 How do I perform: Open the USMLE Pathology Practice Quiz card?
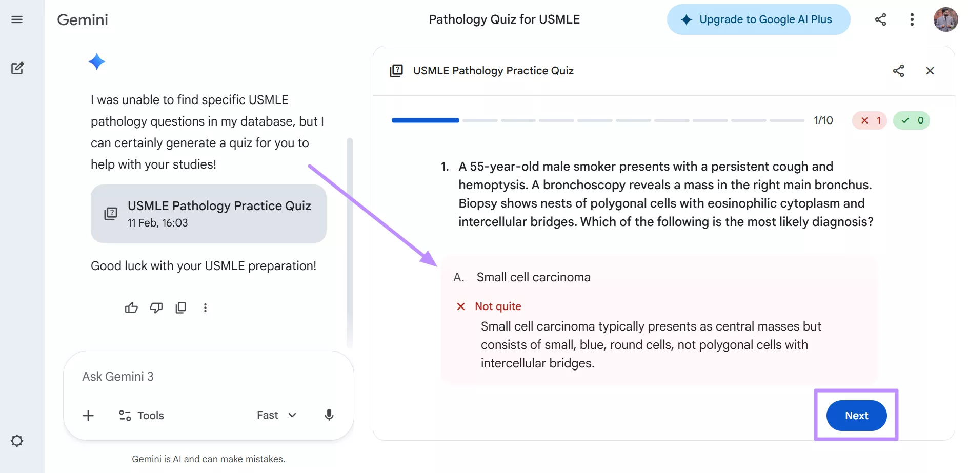[x=208, y=214]
